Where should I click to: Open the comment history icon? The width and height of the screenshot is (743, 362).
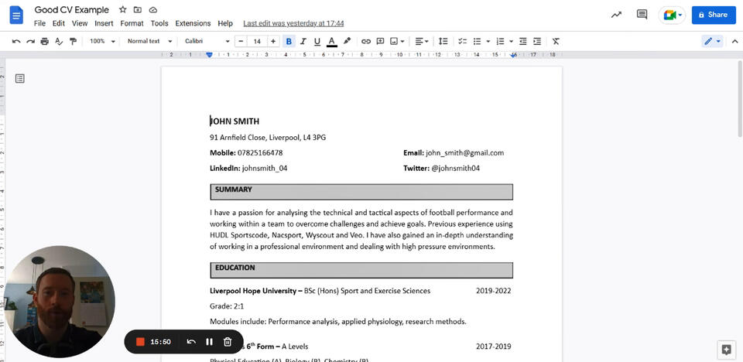pos(642,15)
